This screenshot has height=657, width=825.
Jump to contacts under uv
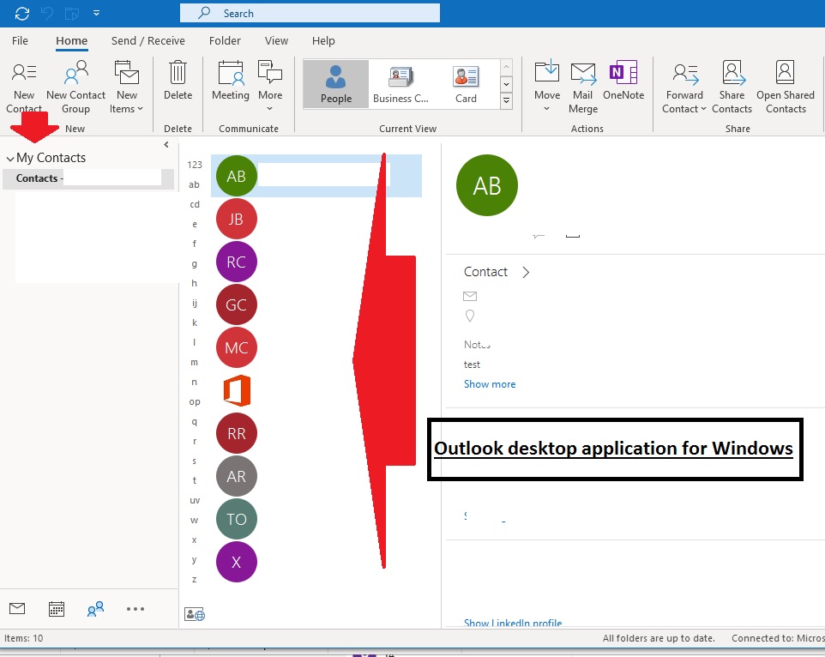(x=195, y=500)
